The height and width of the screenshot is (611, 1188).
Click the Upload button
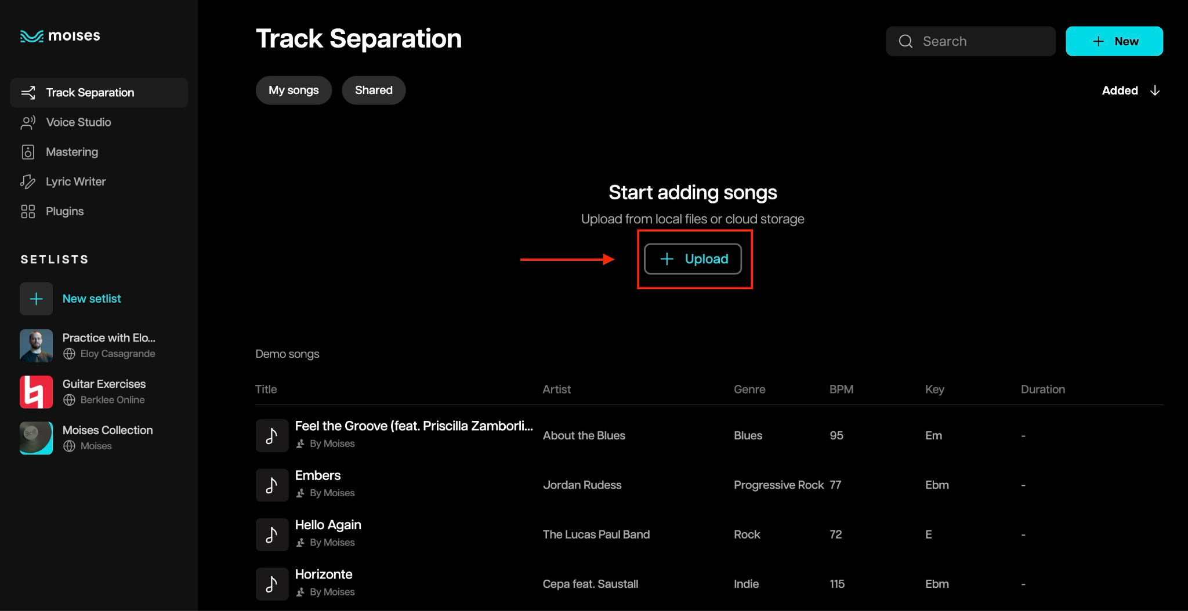693,259
